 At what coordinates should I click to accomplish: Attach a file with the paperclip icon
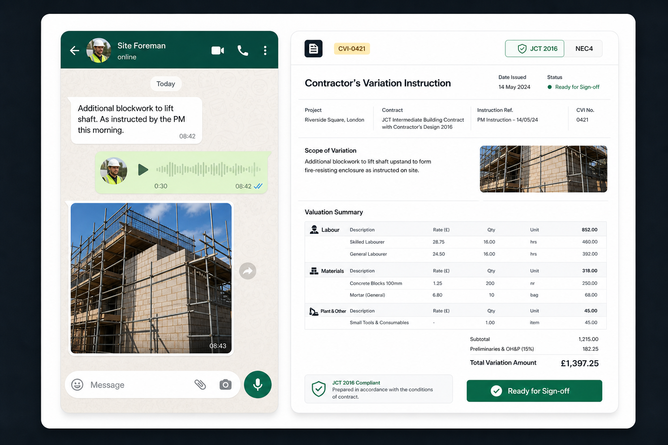[x=200, y=385]
